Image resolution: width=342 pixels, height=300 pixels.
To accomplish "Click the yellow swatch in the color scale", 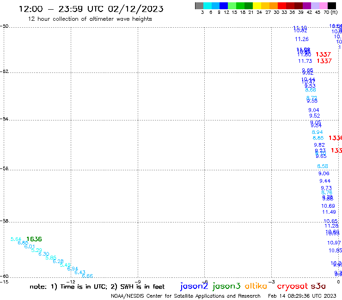I will coord(257,6).
